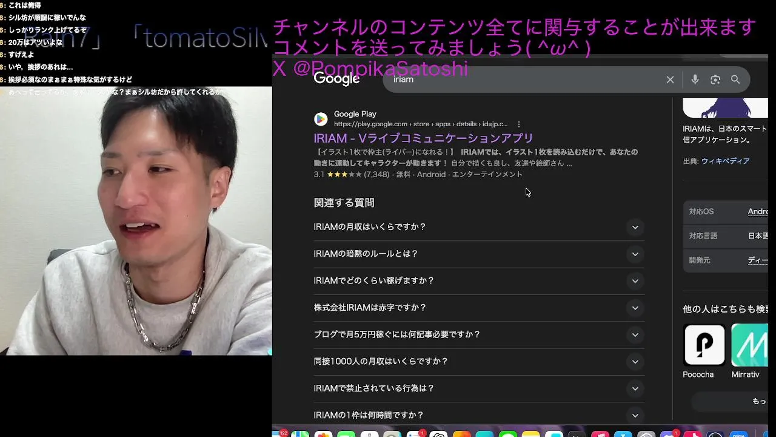Expand ブログで月5万円稼ぐには何記事必要ですか？

point(479,334)
